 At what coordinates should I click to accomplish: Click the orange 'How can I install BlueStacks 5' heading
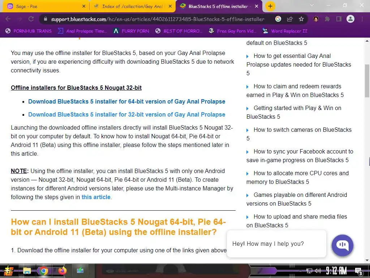[x=118, y=227]
